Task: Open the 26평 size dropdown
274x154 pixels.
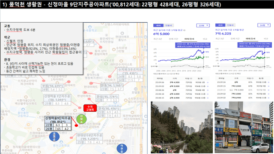Action: [x=264, y=25]
